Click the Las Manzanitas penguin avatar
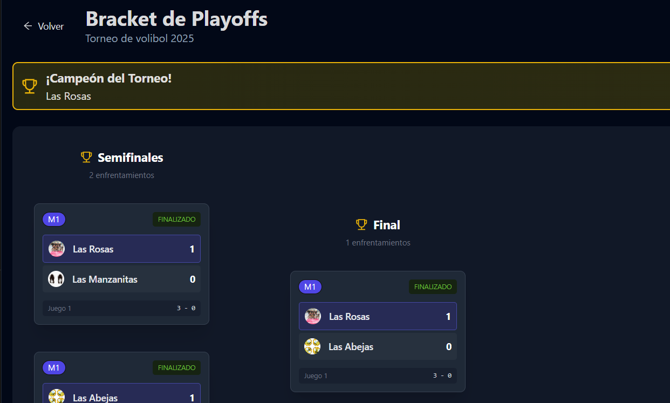 point(57,279)
